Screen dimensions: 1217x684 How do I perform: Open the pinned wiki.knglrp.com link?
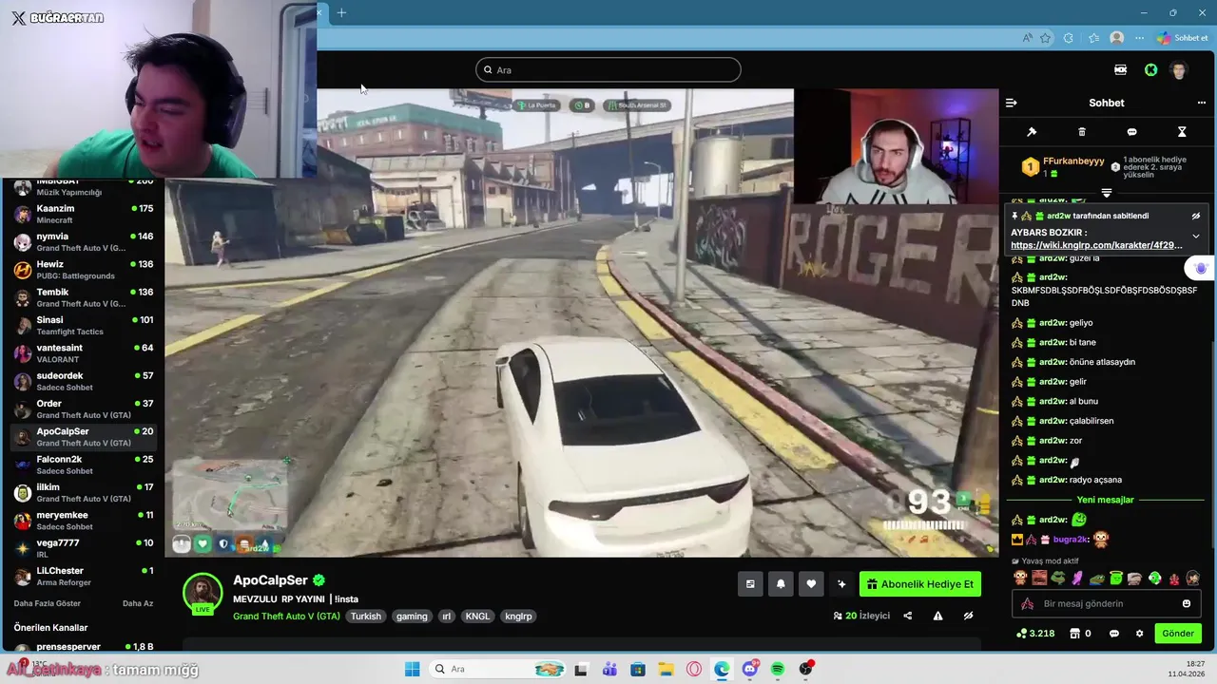[1096, 245]
